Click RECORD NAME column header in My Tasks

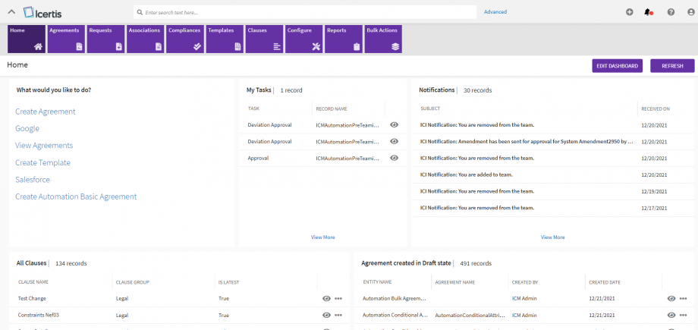(x=332, y=108)
